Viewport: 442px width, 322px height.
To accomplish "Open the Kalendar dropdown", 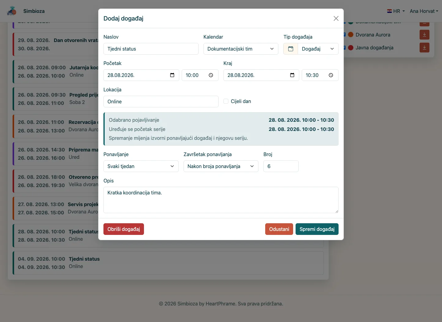I will (241, 49).
